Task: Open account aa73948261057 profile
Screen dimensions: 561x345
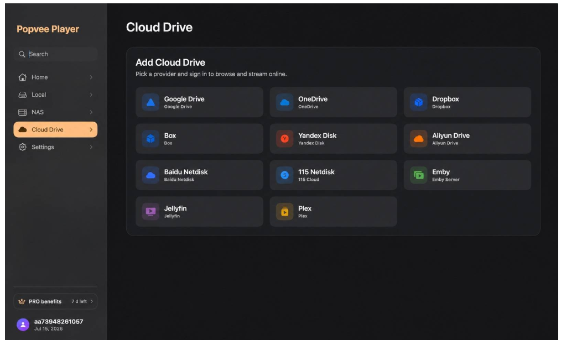Action: coord(50,325)
